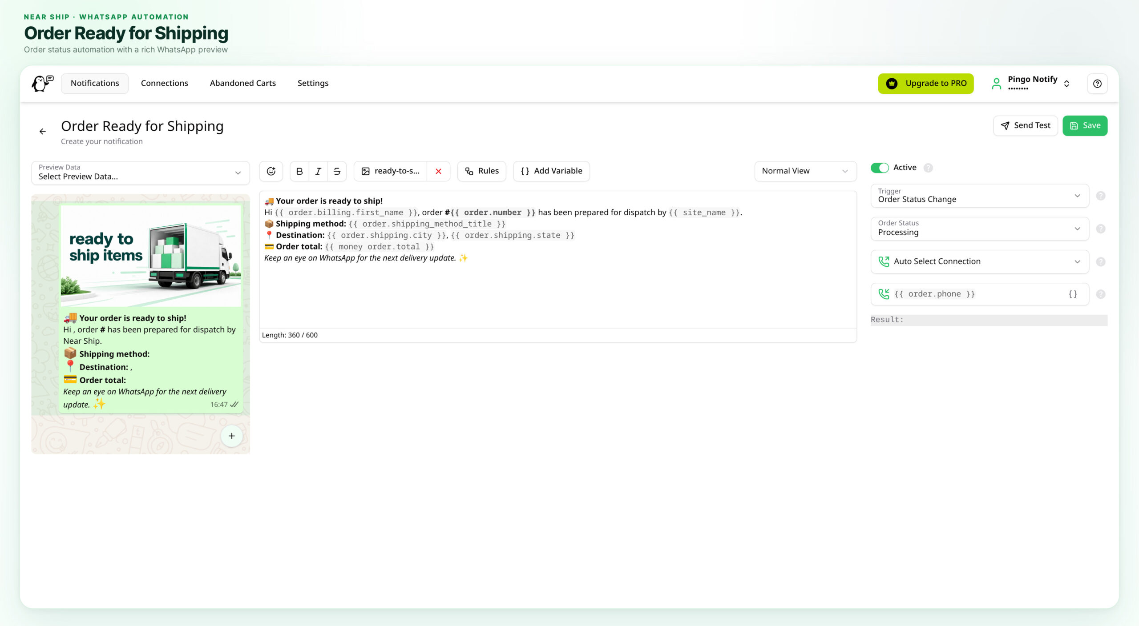Click the Pingo penguin logo

coord(43,83)
